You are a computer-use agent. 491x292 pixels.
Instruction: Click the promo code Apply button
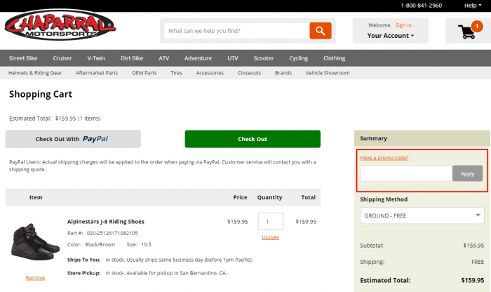(467, 173)
